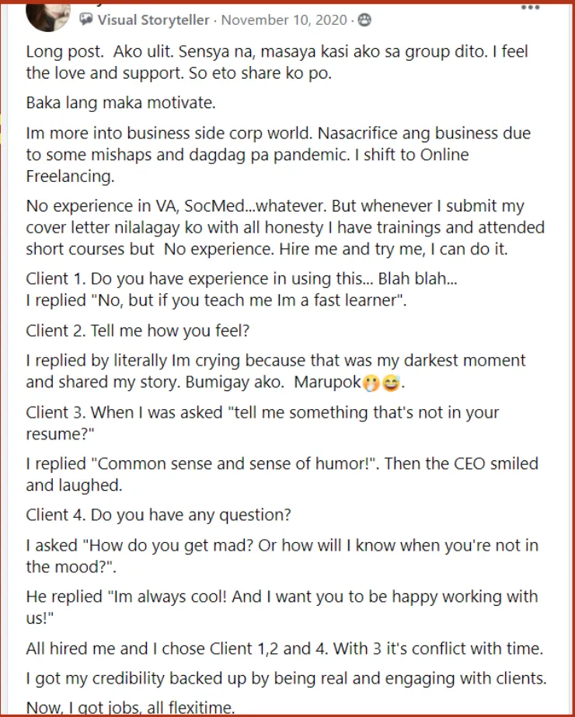Open the November 10, 2020 timestamp link
Viewport: 575px width, 717px height.
point(284,20)
